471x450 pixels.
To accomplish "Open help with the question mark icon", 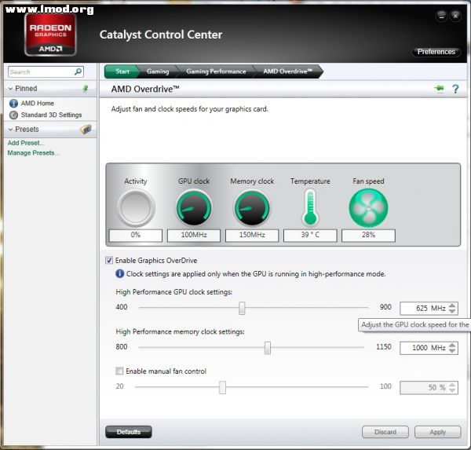I will click(x=455, y=90).
